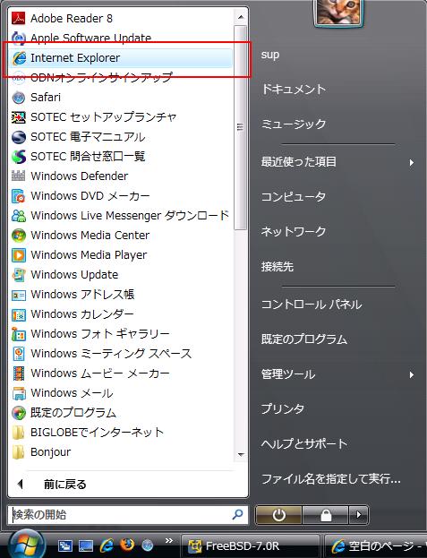427x558 pixels.
Task: Open ファイル名を指定して実行 dialog
Action: coord(331,479)
